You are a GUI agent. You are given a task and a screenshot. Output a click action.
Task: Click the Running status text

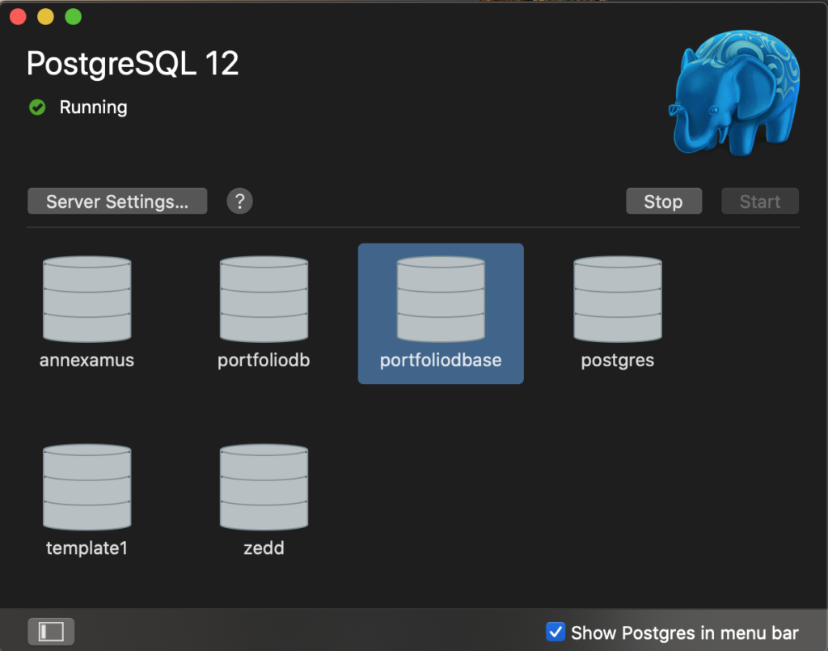tap(93, 108)
